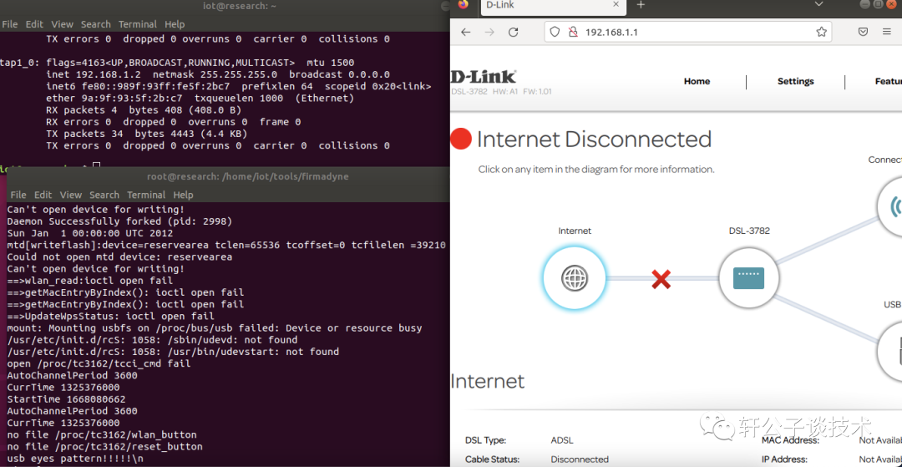Open a new tab with plus button
Viewport: 902px width, 467px height.
click(641, 4)
